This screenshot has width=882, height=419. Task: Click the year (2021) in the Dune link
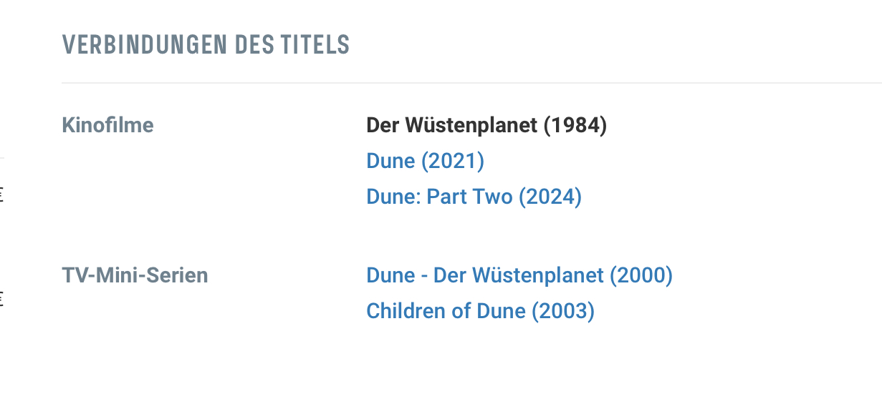tap(453, 161)
